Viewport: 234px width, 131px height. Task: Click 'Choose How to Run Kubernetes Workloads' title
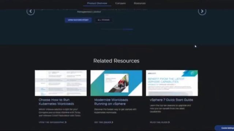56,102
